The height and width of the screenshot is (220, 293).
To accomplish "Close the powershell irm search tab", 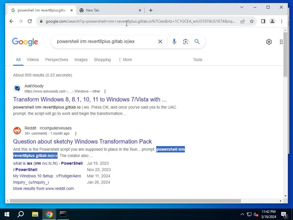I will [x=71, y=10].
